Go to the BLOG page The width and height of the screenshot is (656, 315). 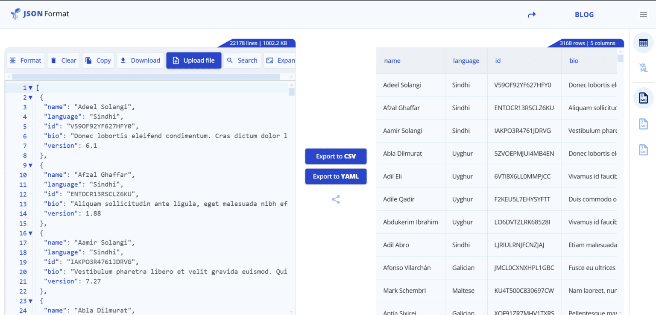click(x=584, y=14)
